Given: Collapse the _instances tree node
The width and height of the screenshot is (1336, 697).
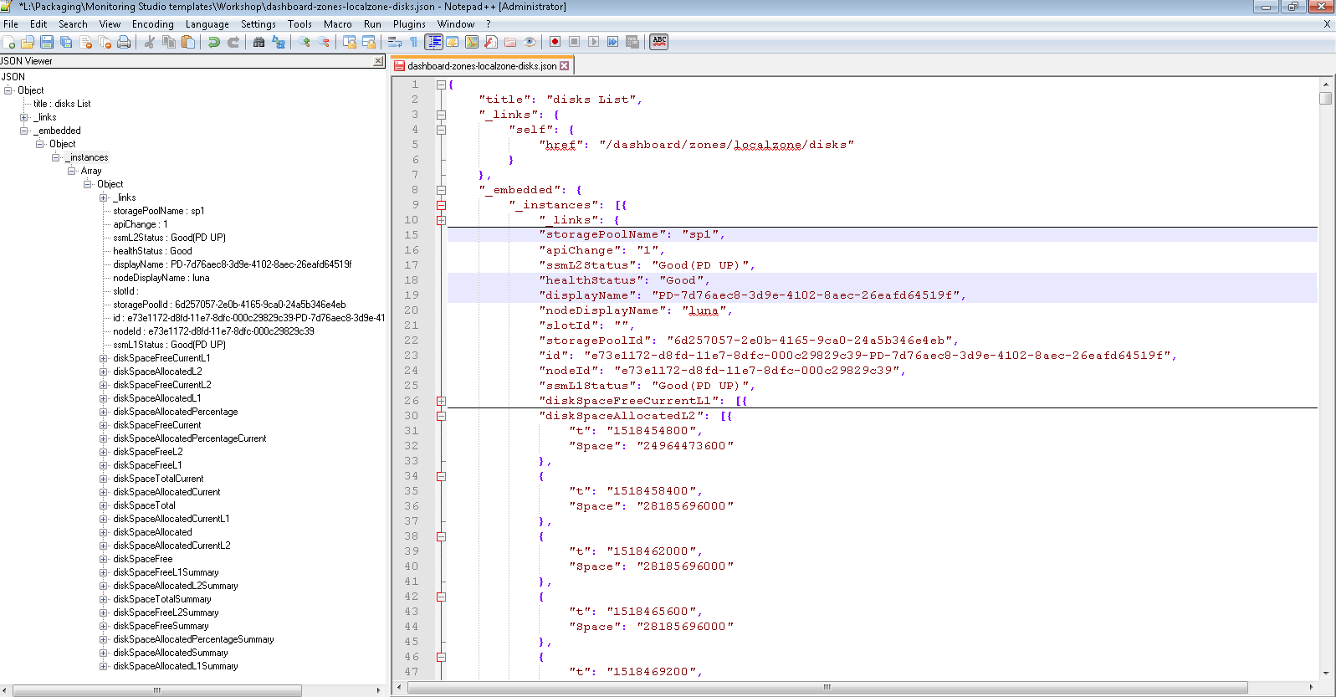Looking at the screenshot, I should [56, 157].
